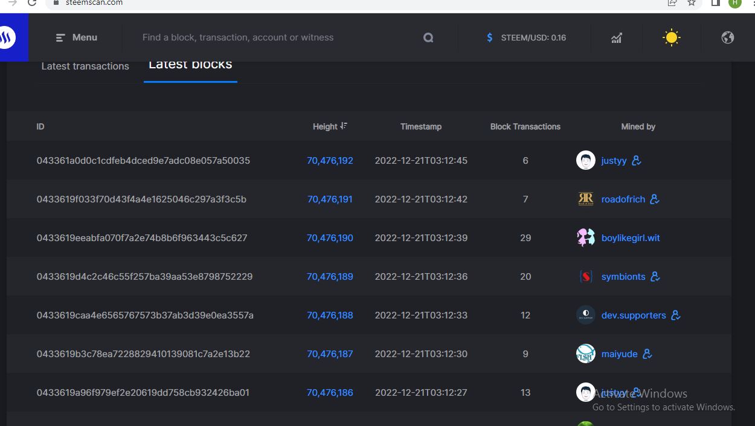Click the search magnifier icon

pyautogui.click(x=428, y=37)
